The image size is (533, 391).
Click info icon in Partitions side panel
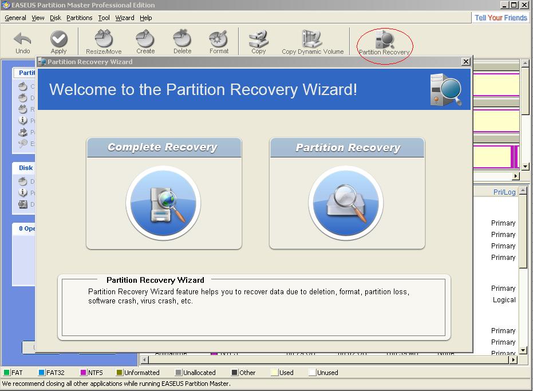[x=23, y=120]
